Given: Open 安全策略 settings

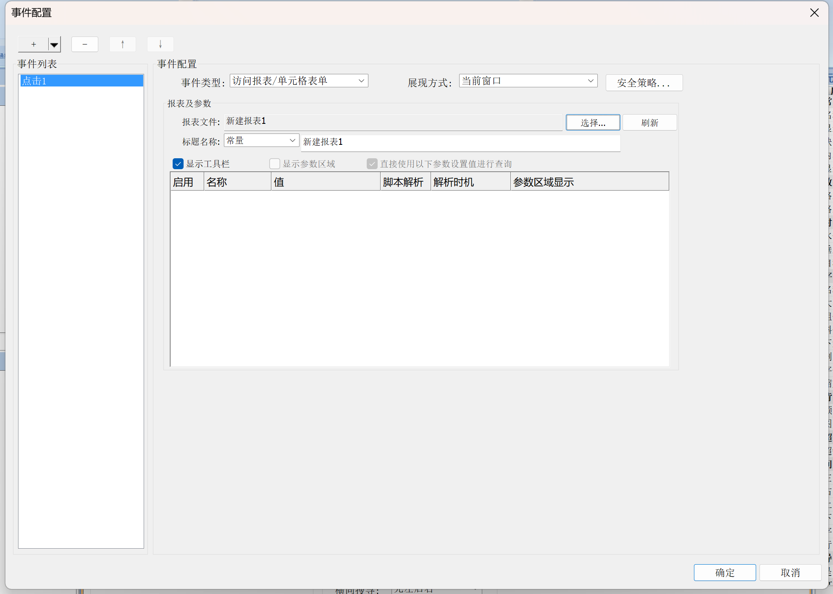Looking at the screenshot, I should tap(644, 83).
